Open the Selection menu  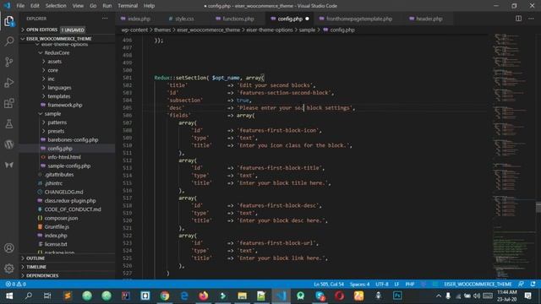[x=56, y=6]
